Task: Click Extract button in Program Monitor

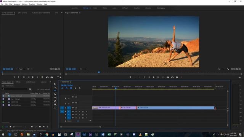Action: coord(172,77)
